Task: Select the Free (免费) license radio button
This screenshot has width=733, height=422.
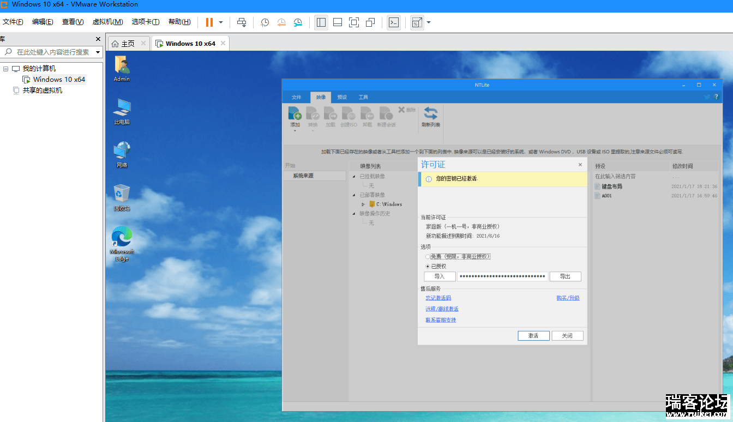Action: [428, 256]
